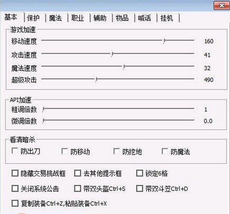Enable the 防出刀 checkbox
Image resolution: width=230 pixels, height=214 pixels.
(15, 151)
